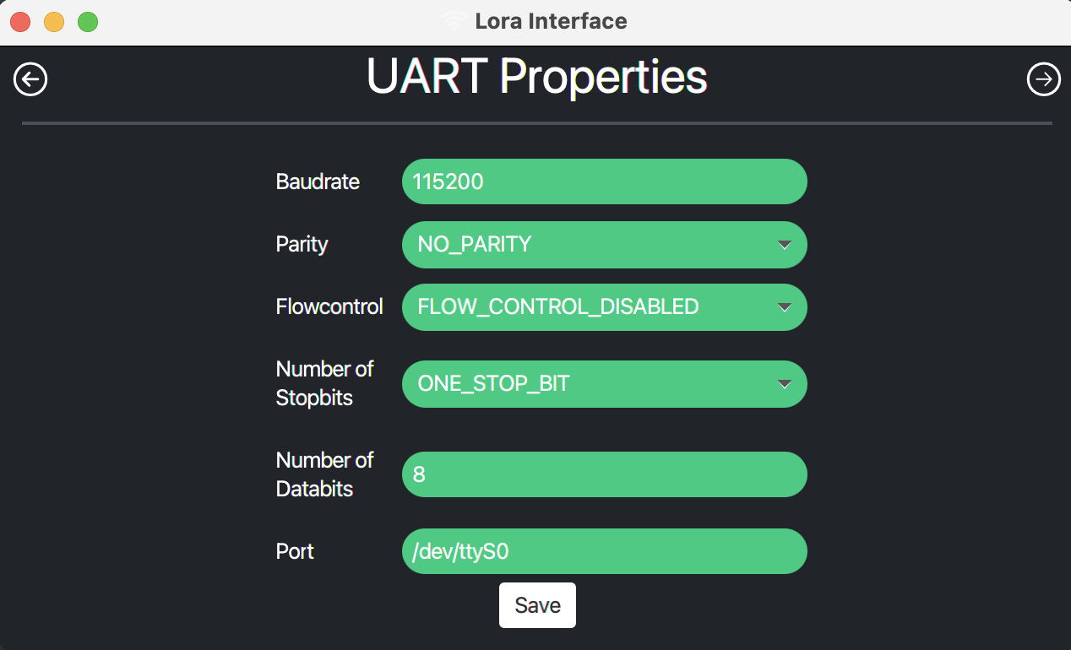Select the left circular arrow in the header
Image resolution: width=1071 pixels, height=650 pixels.
coord(30,79)
